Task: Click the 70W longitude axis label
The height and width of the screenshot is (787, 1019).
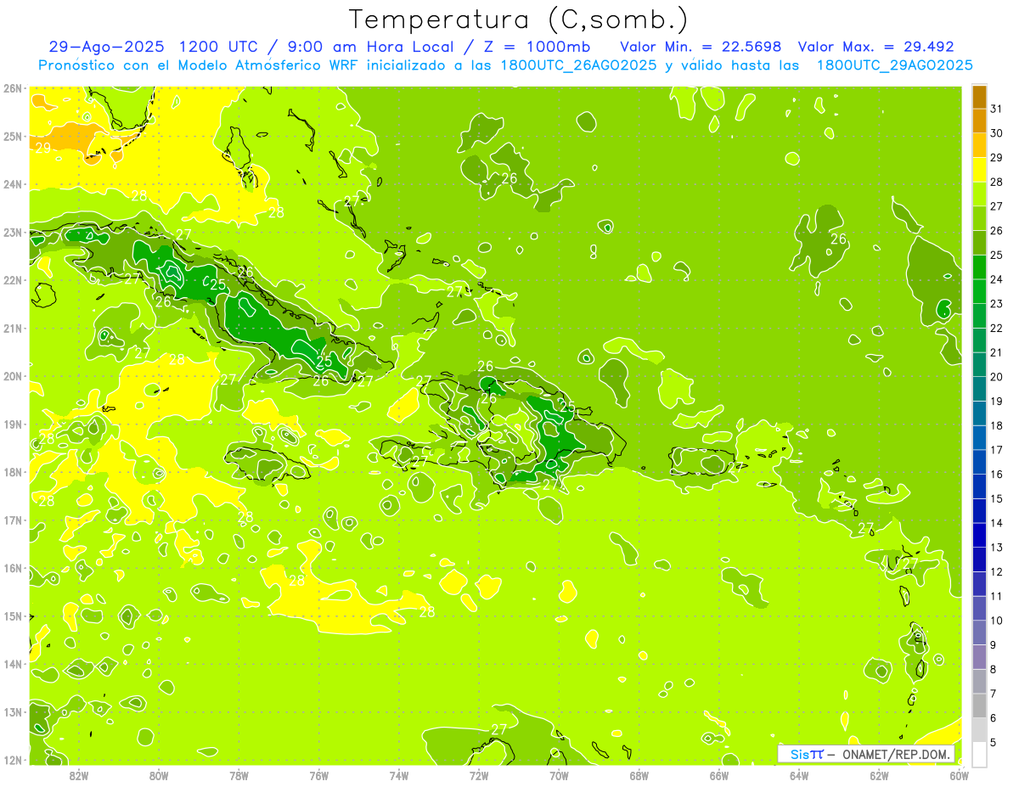Action: click(x=559, y=776)
